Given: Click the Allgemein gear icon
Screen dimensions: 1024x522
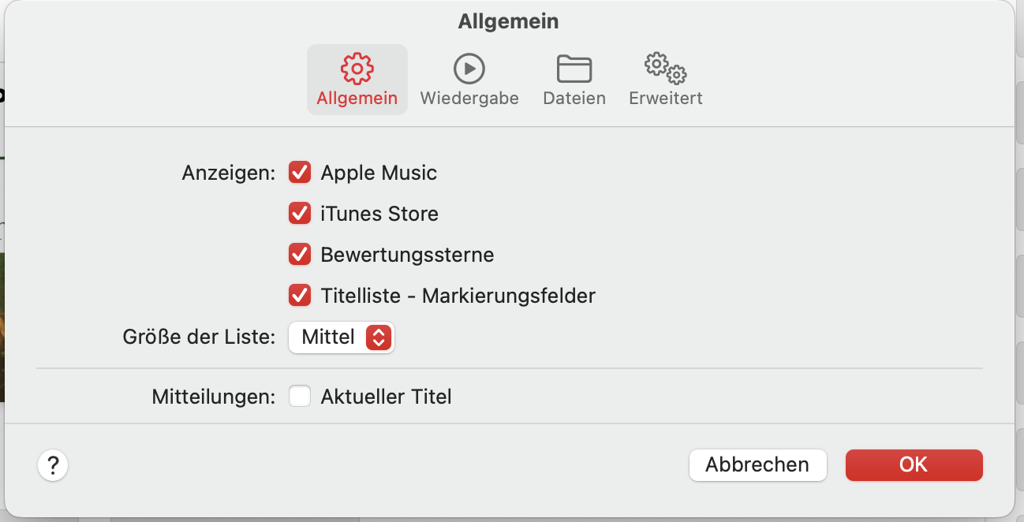Looking at the screenshot, I should click(x=357, y=69).
